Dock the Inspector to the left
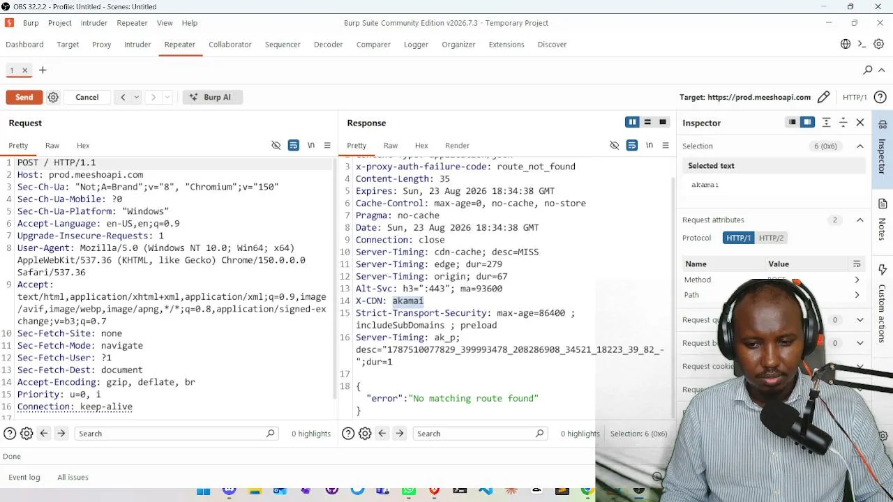Viewport: 893px width, 502px height. (792, 123)
